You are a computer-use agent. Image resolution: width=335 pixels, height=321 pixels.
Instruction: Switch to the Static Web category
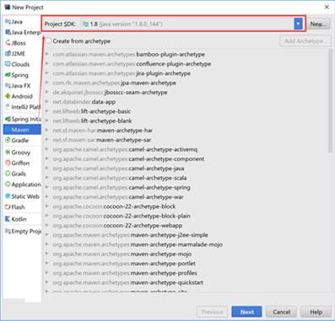[22, 196]
